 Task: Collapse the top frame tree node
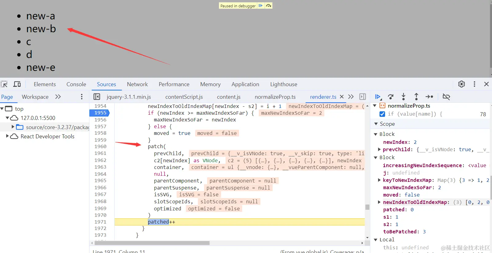pyautogui.click(x=2, y=109)
